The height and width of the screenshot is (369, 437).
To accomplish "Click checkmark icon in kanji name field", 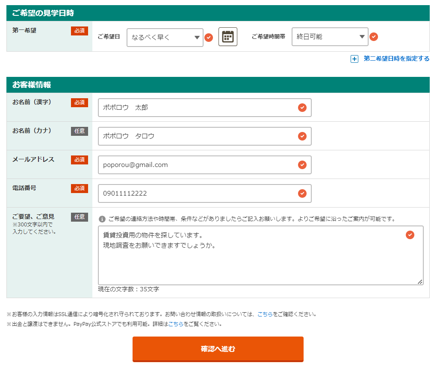I will pos(302,108).
